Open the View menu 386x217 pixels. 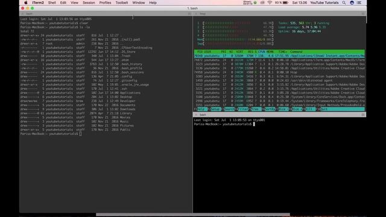pyautogui.click(x=74, y=2)
